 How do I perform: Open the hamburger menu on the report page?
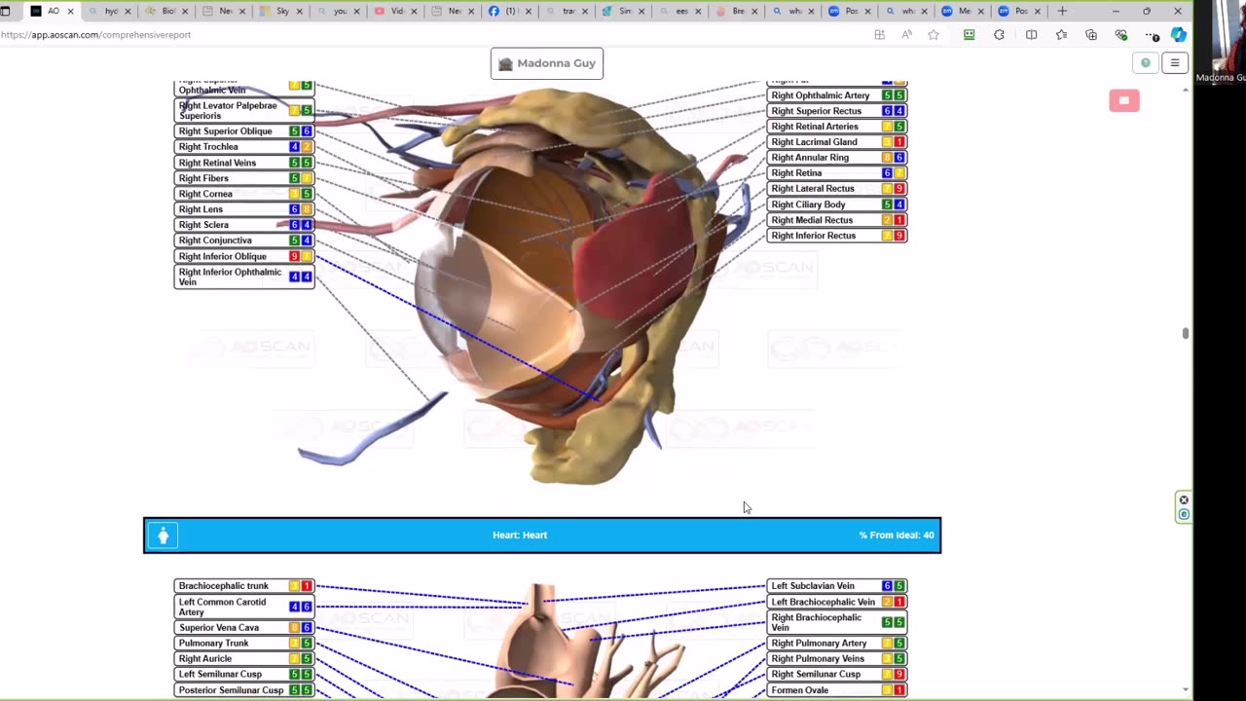(x=1175, y=63)
